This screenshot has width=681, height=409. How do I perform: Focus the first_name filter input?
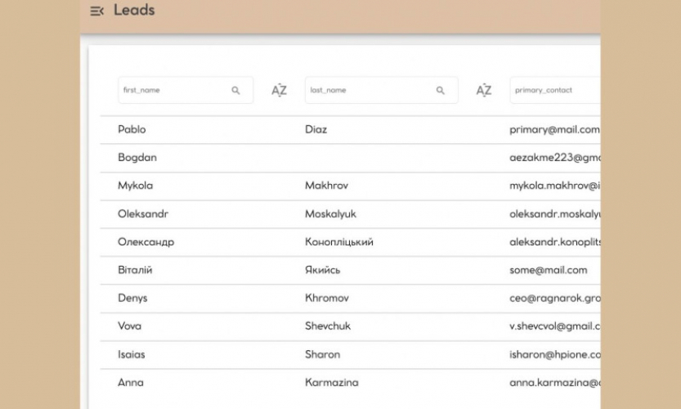pyautogui.click(x=186, y=90)
